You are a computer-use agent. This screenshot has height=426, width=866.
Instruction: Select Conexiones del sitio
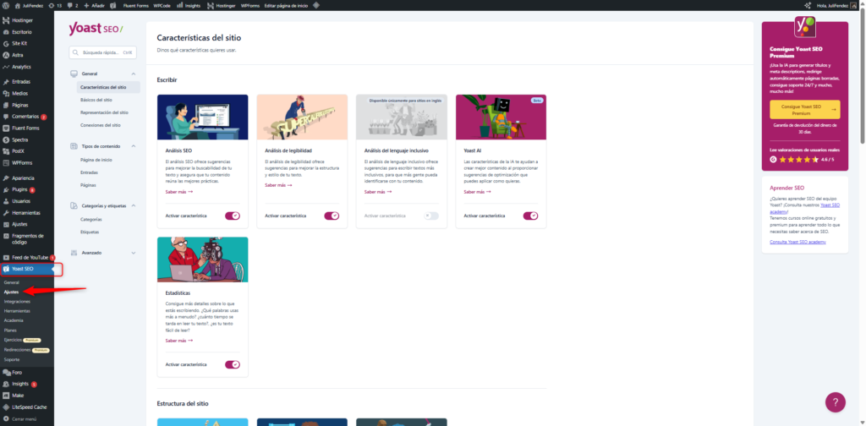point(101,125)
